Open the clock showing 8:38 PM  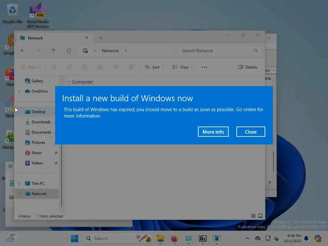coord(293,238)
